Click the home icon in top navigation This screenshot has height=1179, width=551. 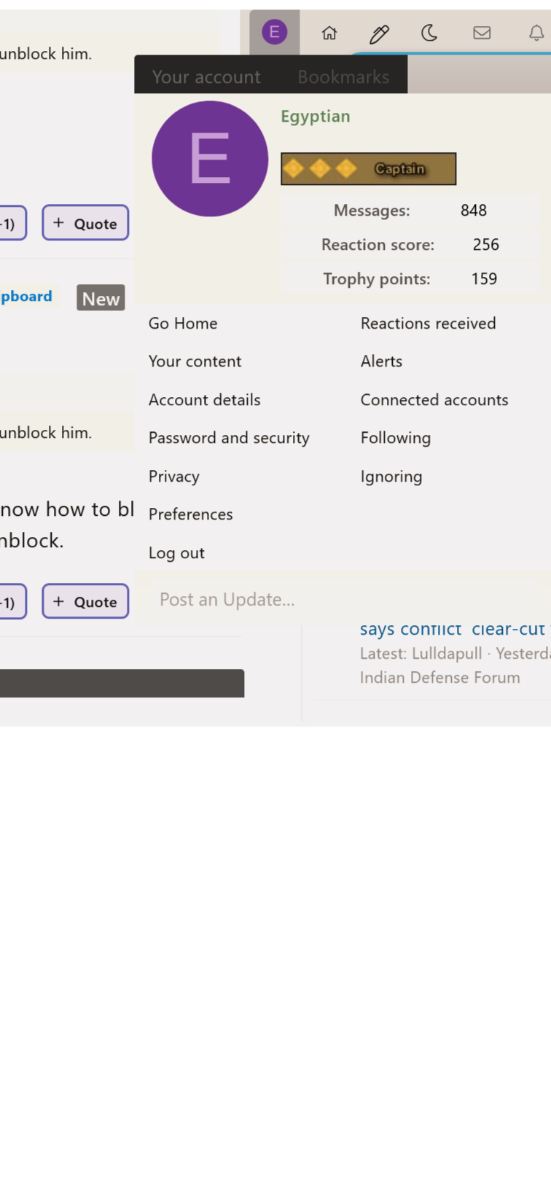[x=329, y=33]
